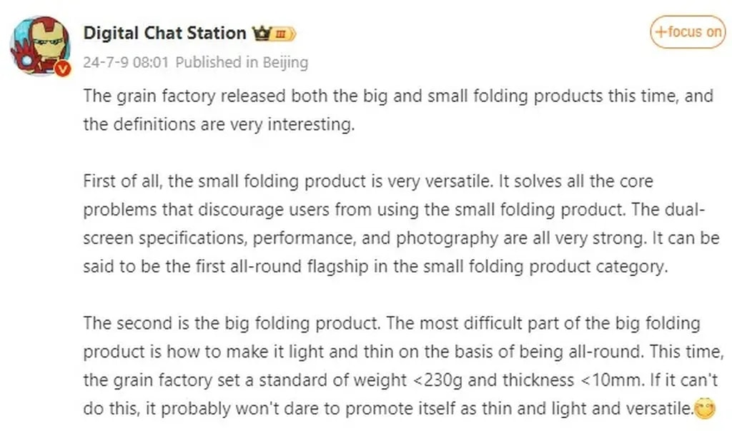Click the plus sign in focus on
The width and height of the screenshot is (732, 431).
[661, 31]
